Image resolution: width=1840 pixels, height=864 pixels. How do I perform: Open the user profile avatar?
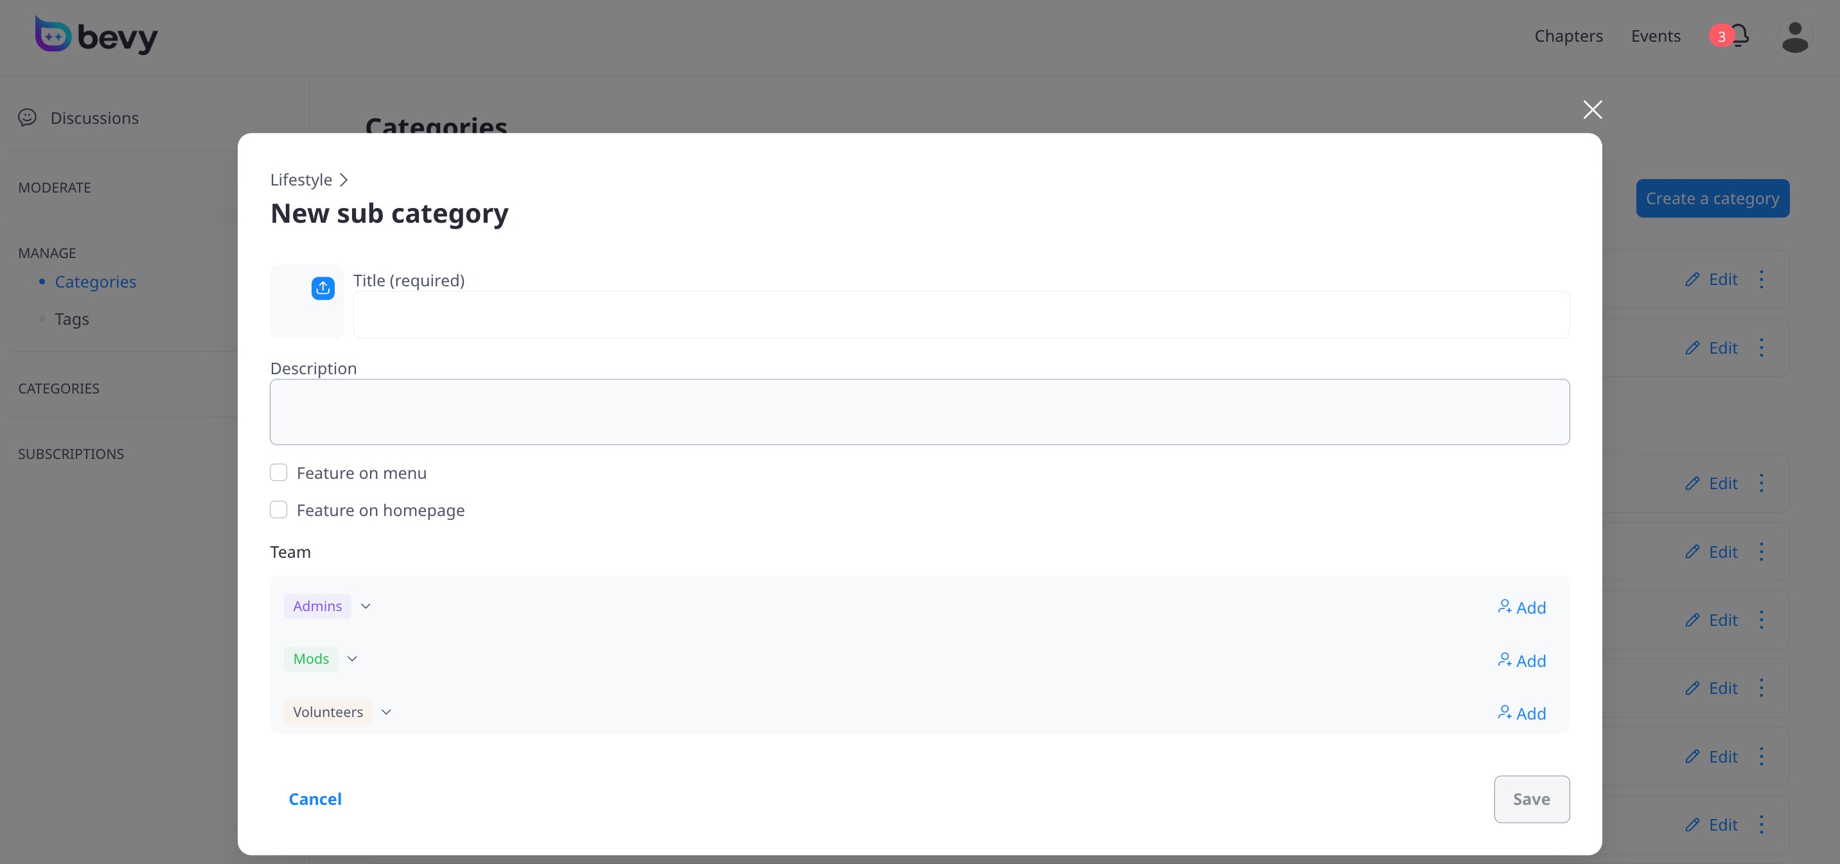[1794, 37]
